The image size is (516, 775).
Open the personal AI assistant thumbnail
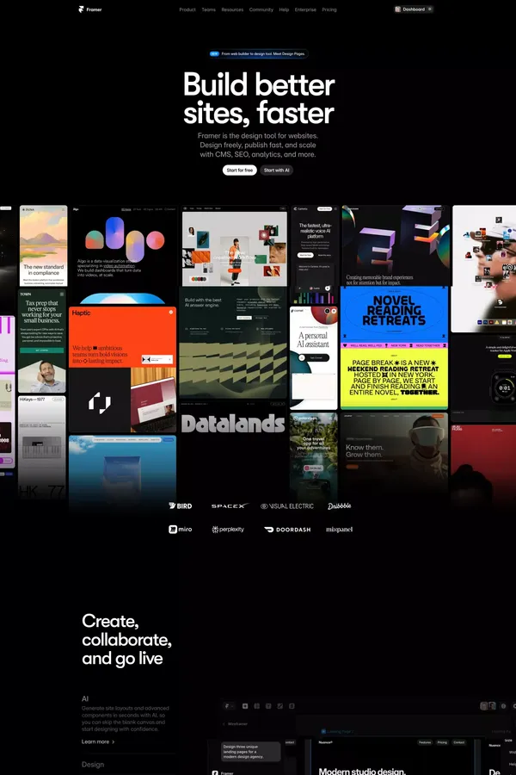[x=314, y=358]
